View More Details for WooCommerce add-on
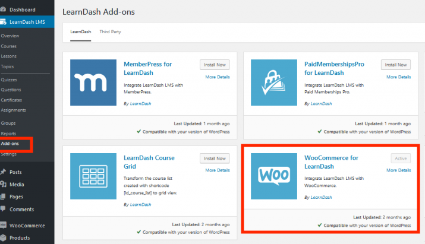Image resolution: width=425 pixels, height=244 pixels. (398, 170)
